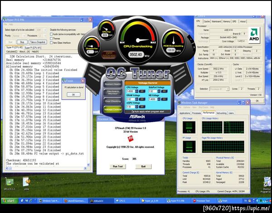Toggle Auto apply when program start

tap(133, 111)
